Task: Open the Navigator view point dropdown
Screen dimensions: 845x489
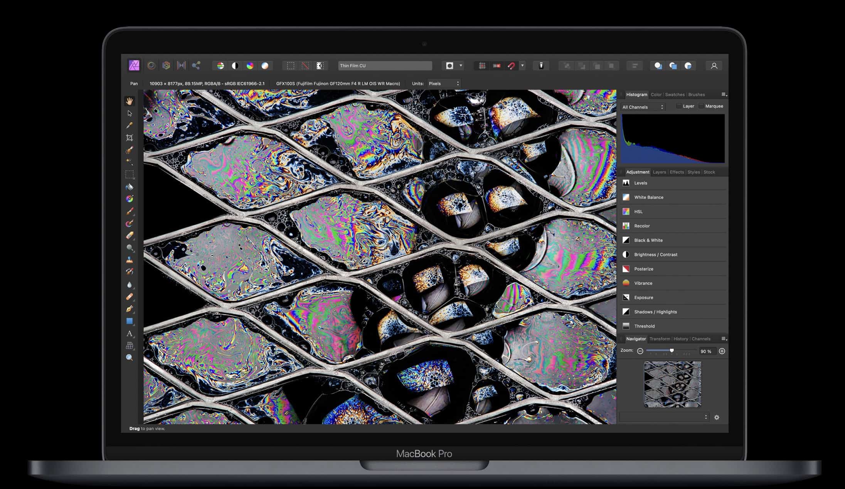Action: click(664, 417)
